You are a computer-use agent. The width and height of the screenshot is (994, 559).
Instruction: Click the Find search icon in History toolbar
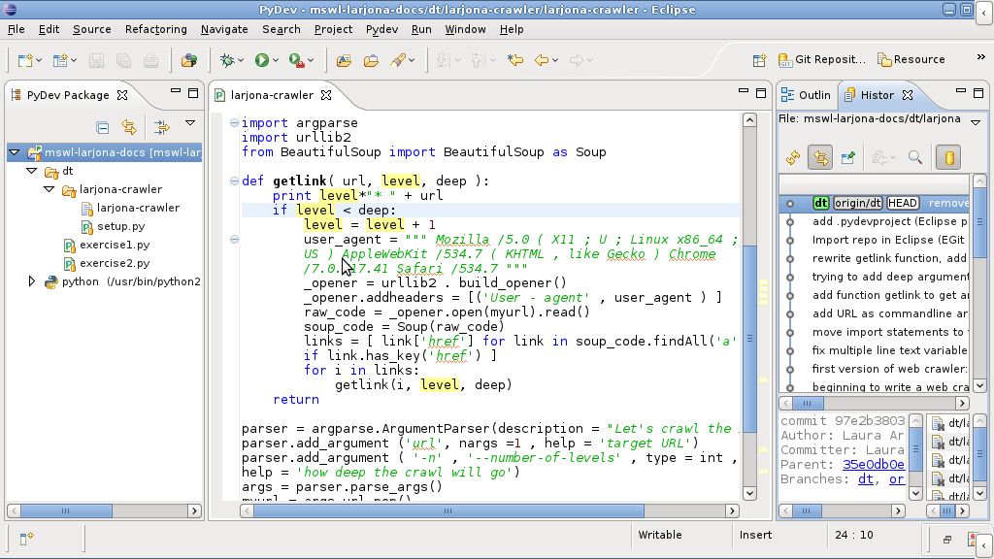(x=914, y=158)
